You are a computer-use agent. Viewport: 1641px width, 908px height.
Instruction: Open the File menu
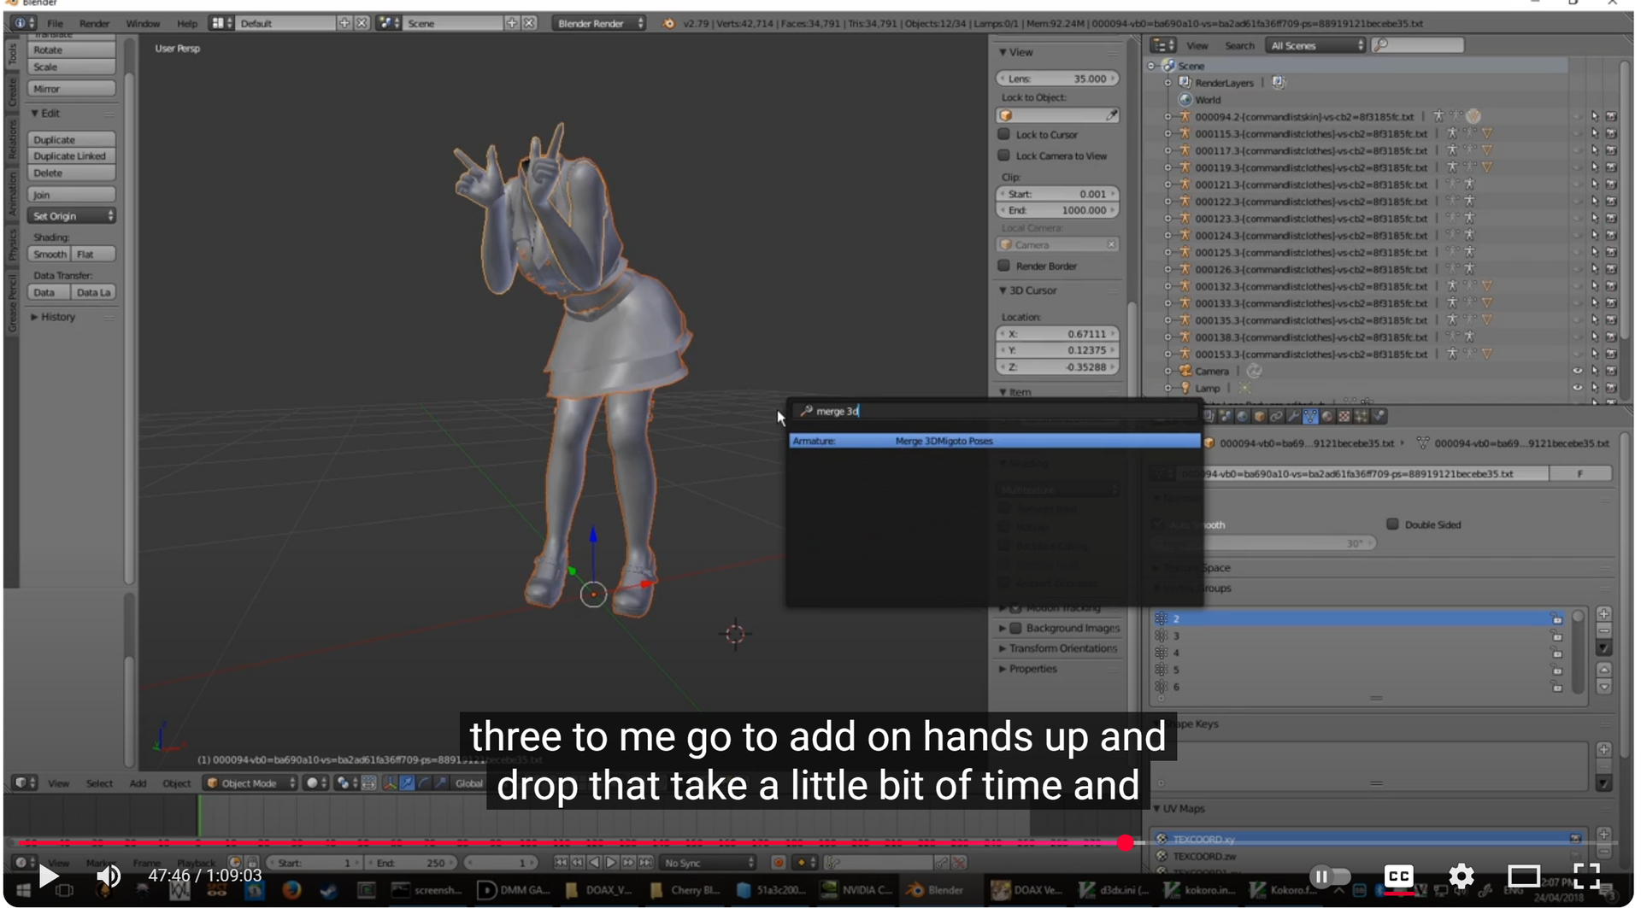[x=55, y=23]
